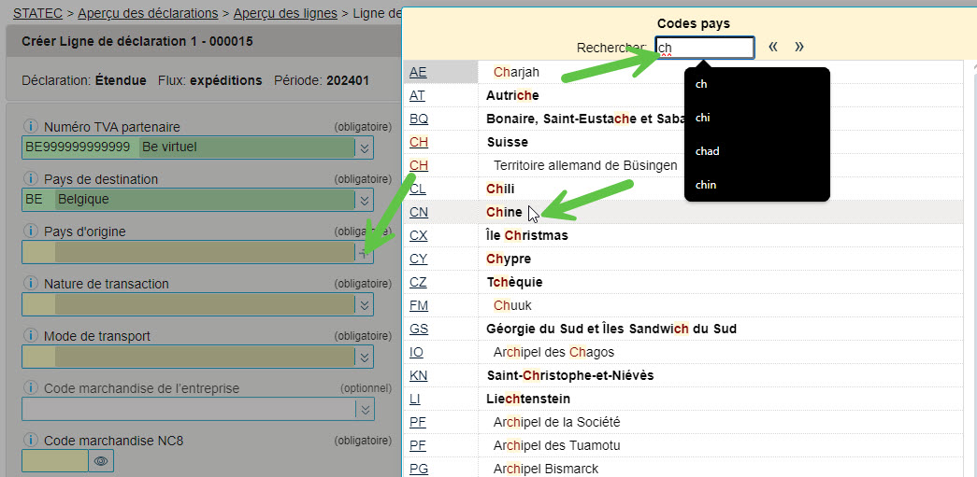Click the Charjah entry

[516, 72]
